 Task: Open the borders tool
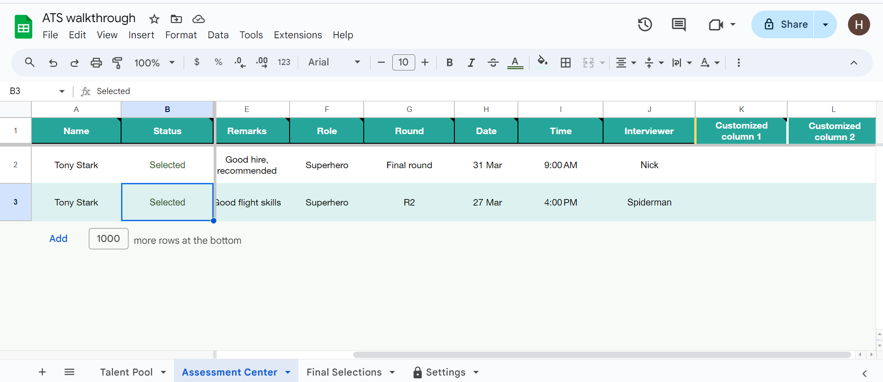pyautogui.click(x=566, y=63)
